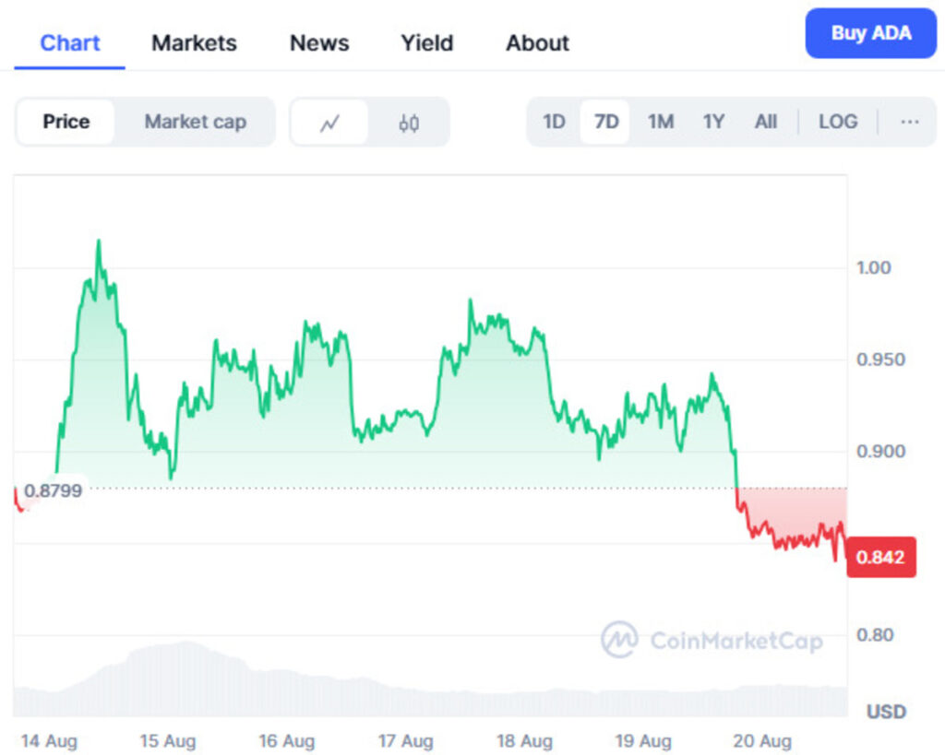Choose the 1Y time range
The image size is (945, 755).
click(x=713, y=122)
